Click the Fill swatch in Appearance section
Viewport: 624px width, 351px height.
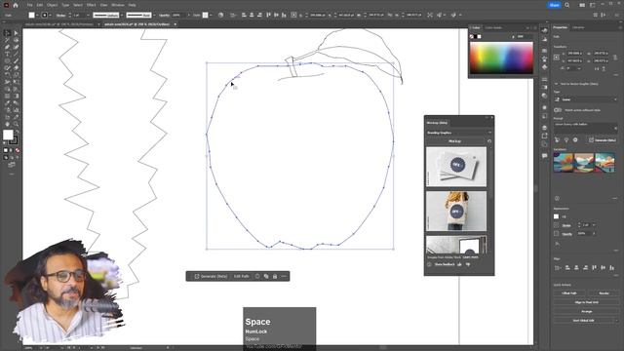557,216
